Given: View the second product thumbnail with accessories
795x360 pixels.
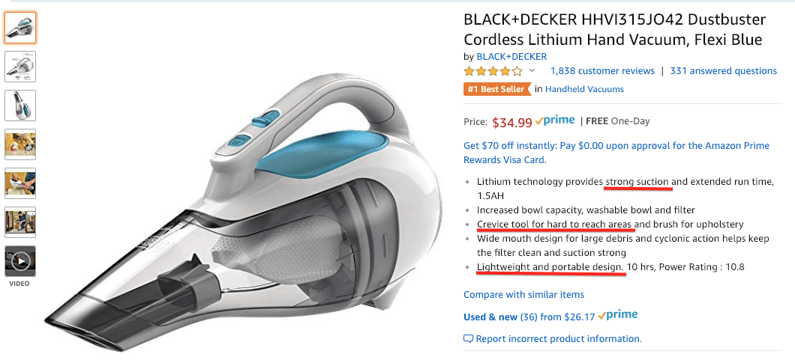Looking at the screenshot, I should coord(20,67).
